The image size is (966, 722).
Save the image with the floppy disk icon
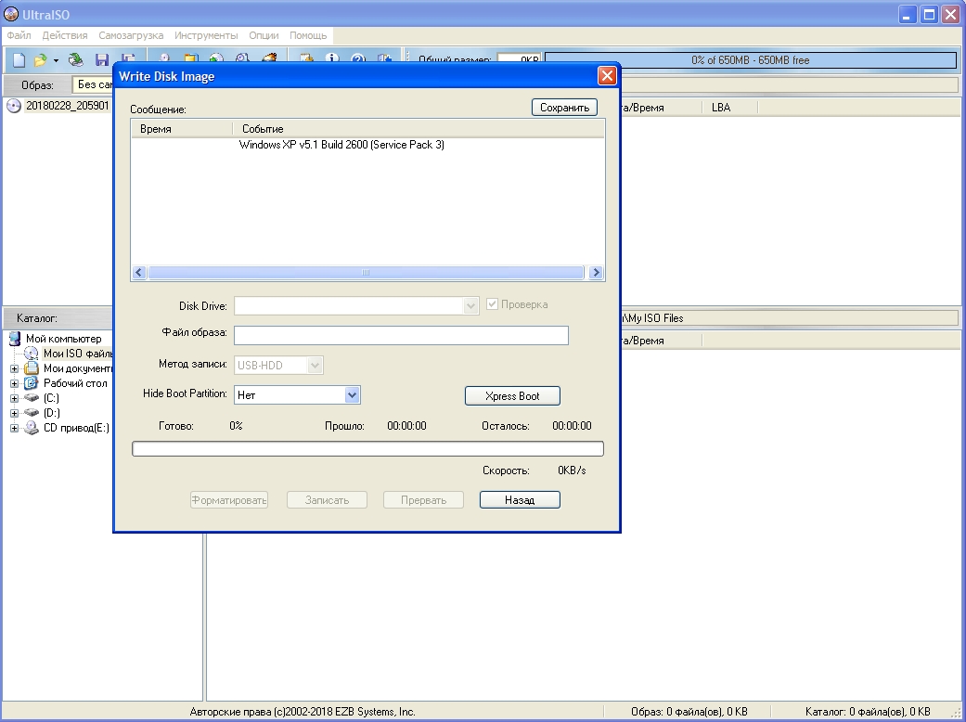click(102, 59)
